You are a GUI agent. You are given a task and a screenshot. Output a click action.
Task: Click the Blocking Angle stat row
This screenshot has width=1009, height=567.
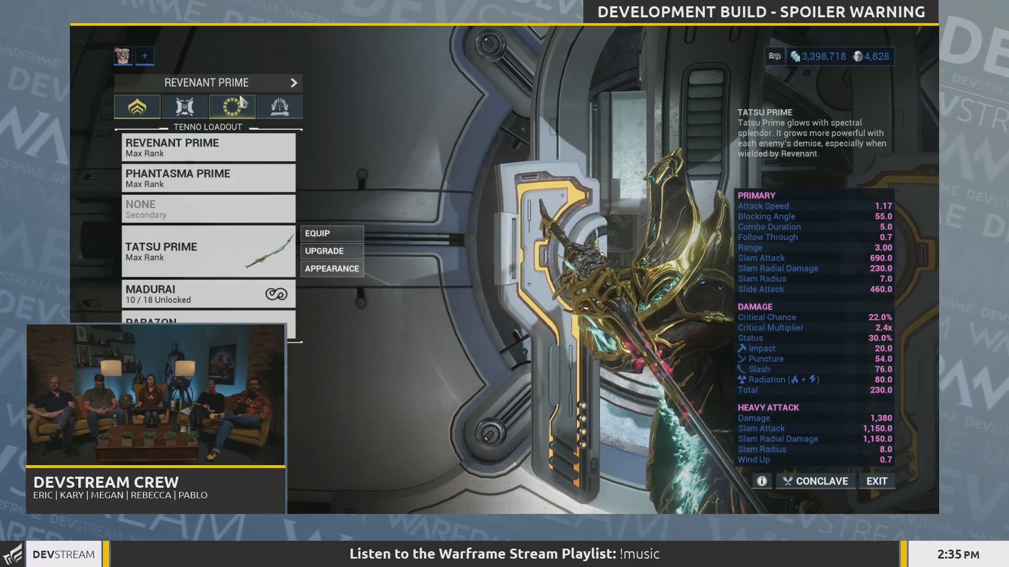point(815,216)
